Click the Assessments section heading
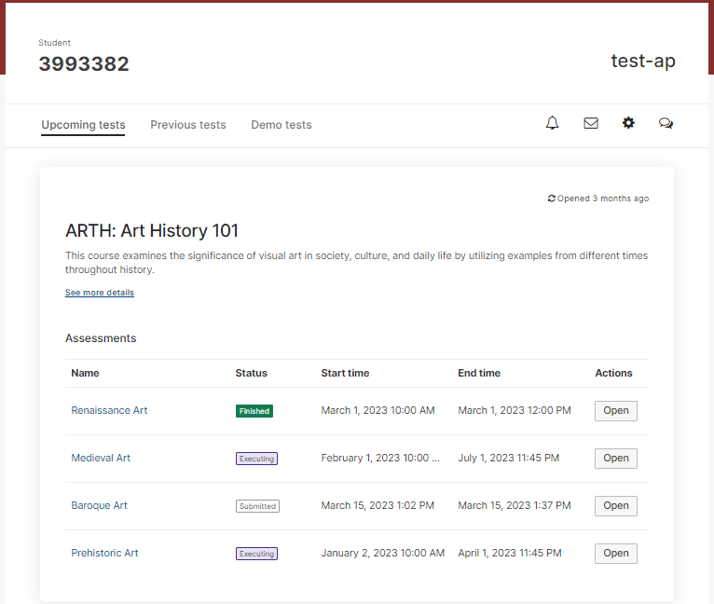Image resolution: width=714 pixels, height=604 pixels. [x=101, y=338]
